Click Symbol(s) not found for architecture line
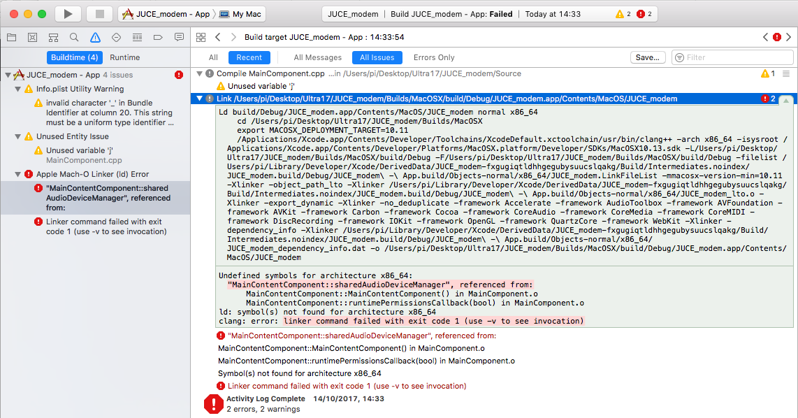 click(x=300, y=373)
